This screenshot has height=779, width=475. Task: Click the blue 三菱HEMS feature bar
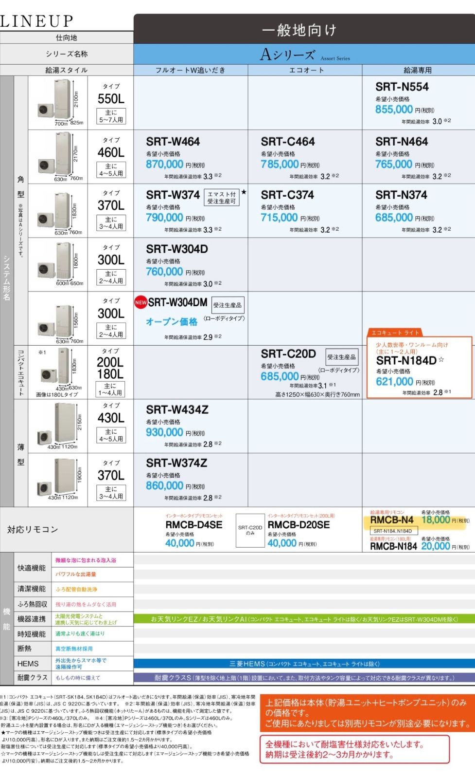304,664
